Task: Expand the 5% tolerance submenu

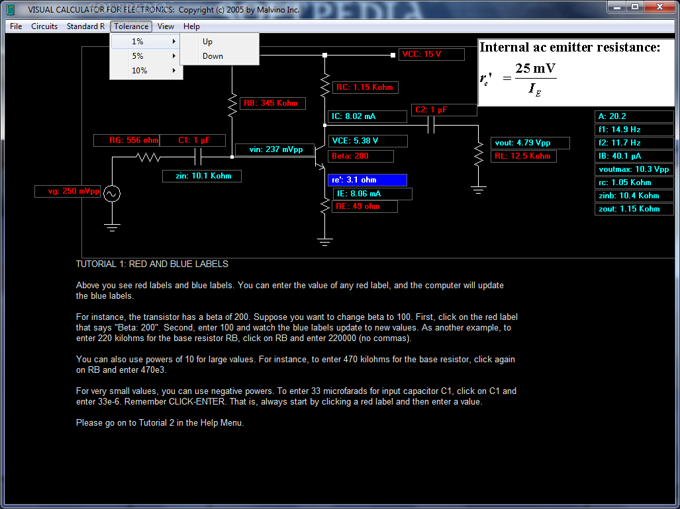Action: (146, 56)
